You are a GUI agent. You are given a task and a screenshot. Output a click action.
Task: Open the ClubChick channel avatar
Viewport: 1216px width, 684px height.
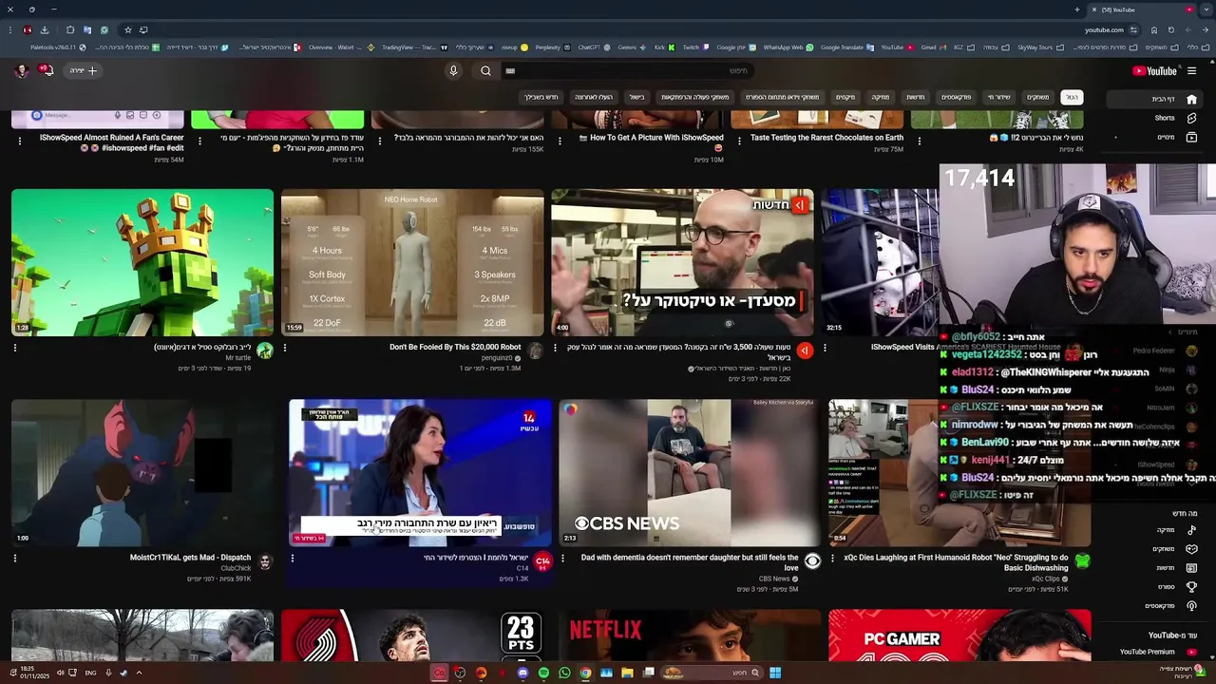point(265,561)
